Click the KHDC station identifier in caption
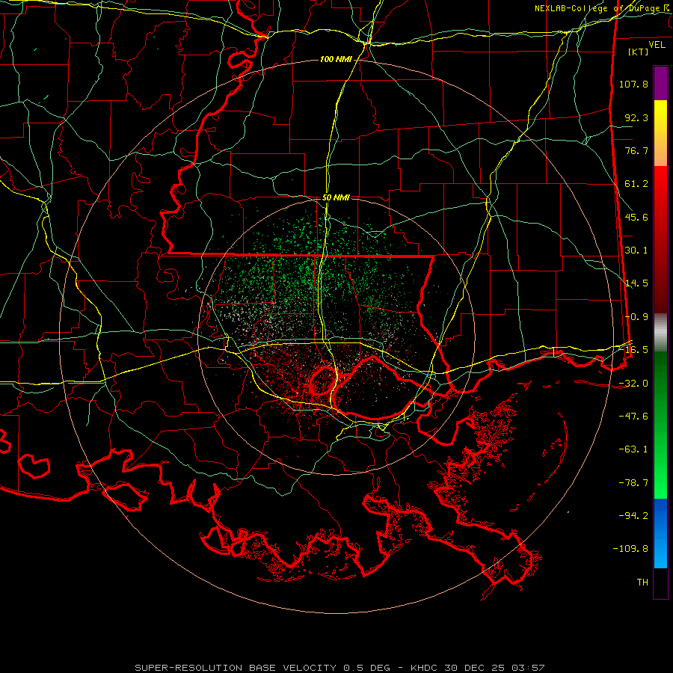This screenshot has height=673, width=673. [x=424, y=668]
